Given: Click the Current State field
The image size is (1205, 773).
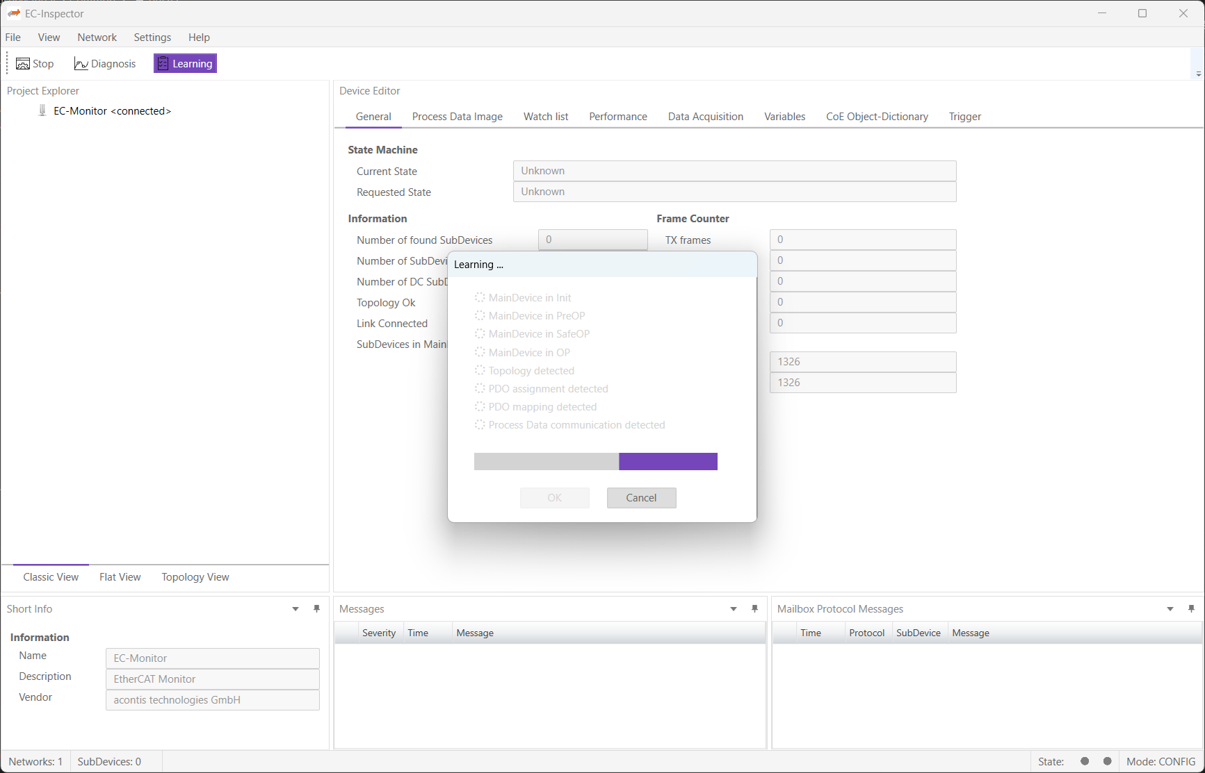Looking at the screenshot, I should [x=734, y=171].
